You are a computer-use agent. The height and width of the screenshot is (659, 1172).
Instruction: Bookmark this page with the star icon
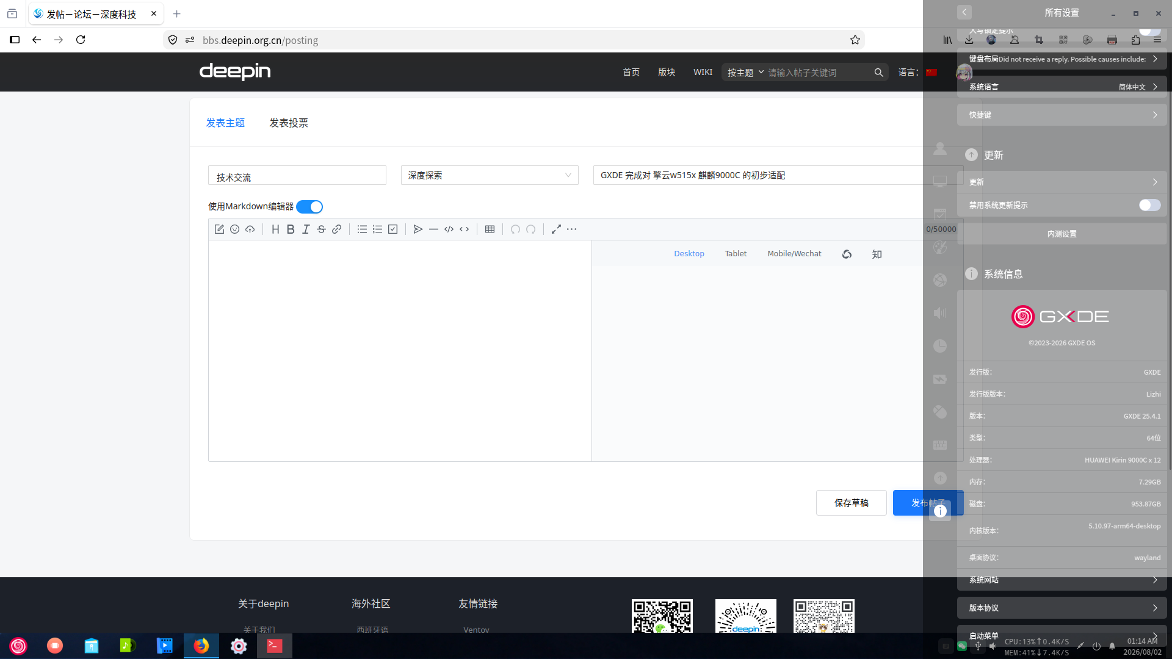[855, 40]
